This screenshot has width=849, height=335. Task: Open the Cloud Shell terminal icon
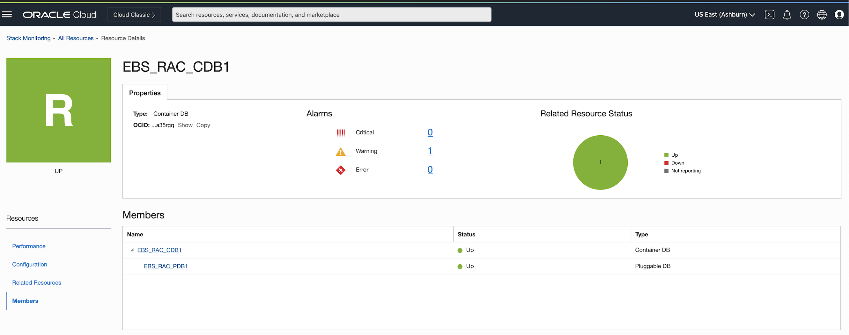(x=770, y=14)
